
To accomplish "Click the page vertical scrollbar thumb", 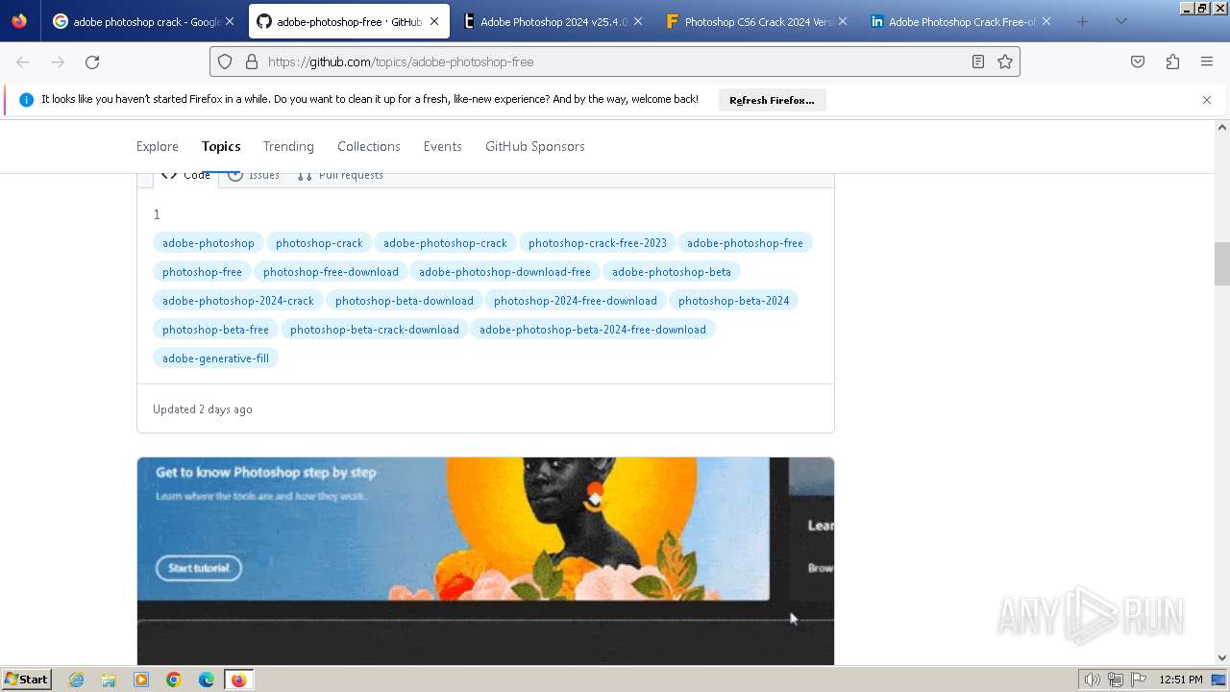I will 1222,264.
